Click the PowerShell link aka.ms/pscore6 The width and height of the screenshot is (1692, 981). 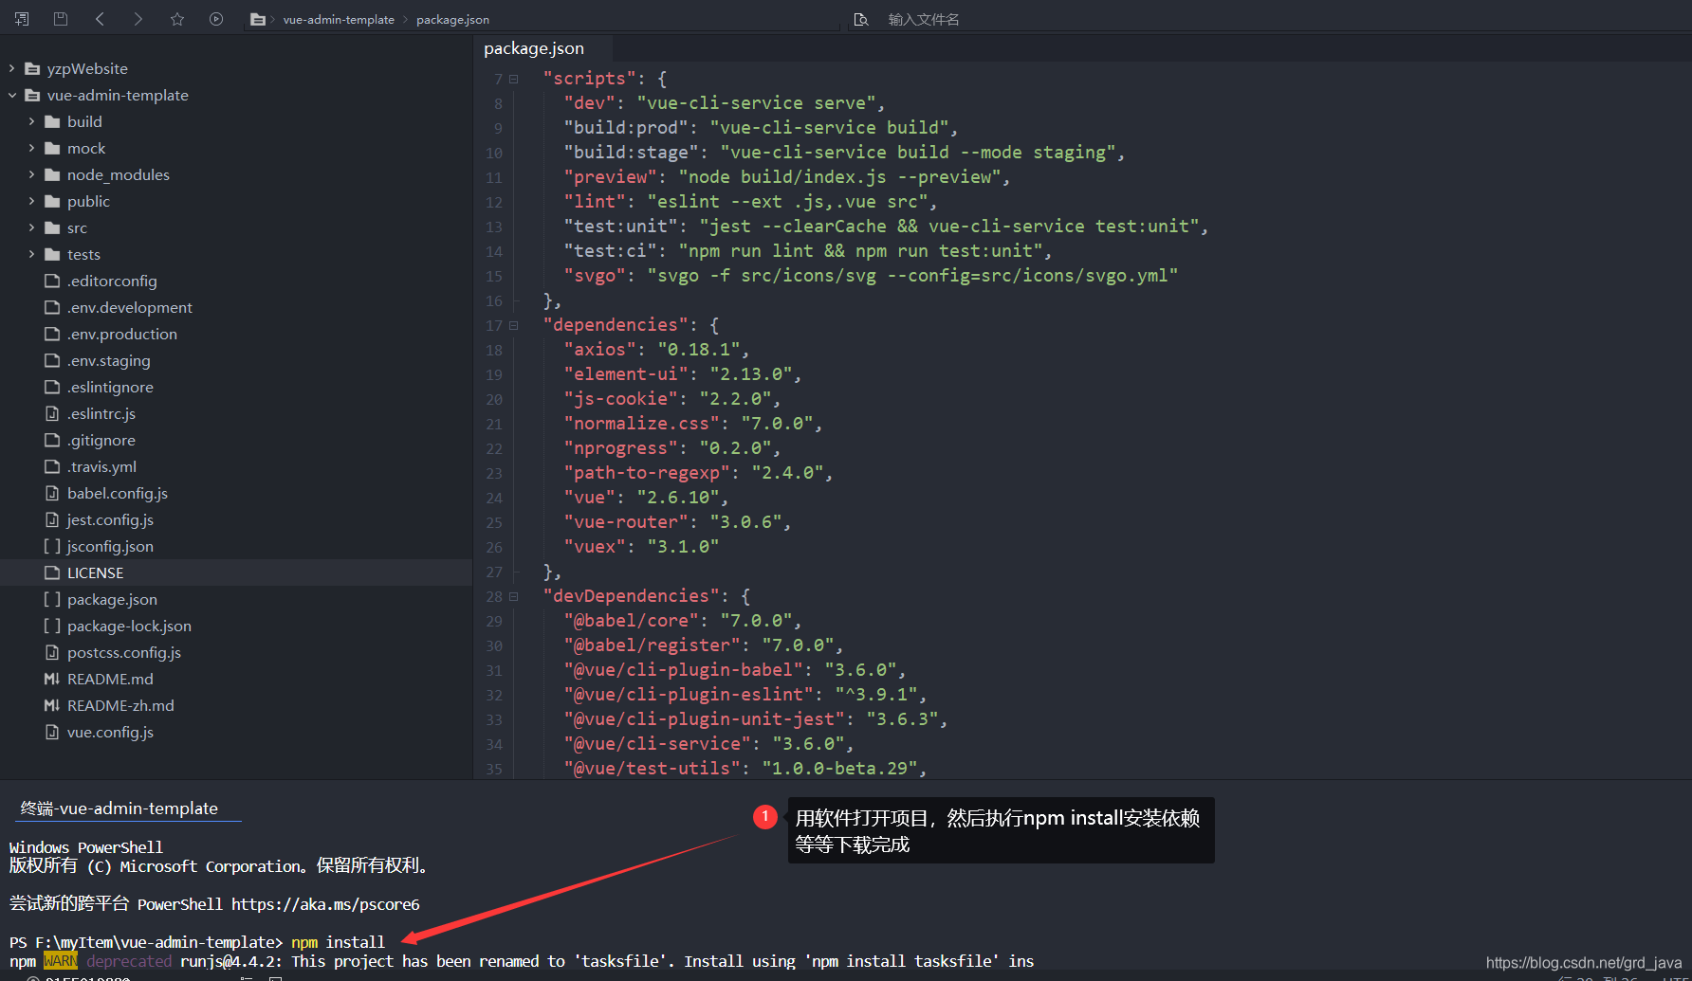(325, 904)
